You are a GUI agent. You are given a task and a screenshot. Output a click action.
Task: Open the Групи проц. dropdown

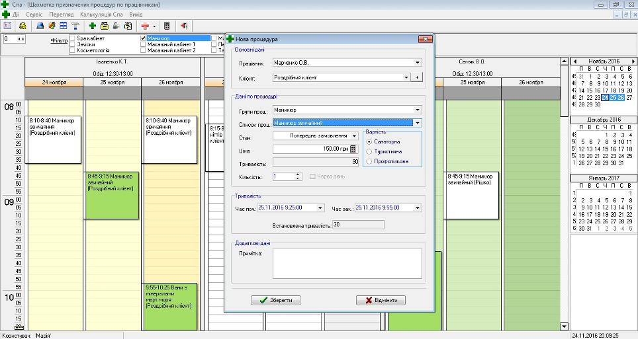418,110
